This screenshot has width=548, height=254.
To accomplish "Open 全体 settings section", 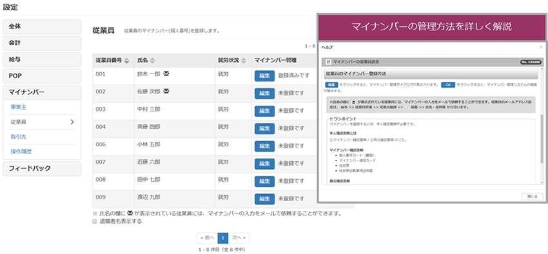I will pos(42,26).
